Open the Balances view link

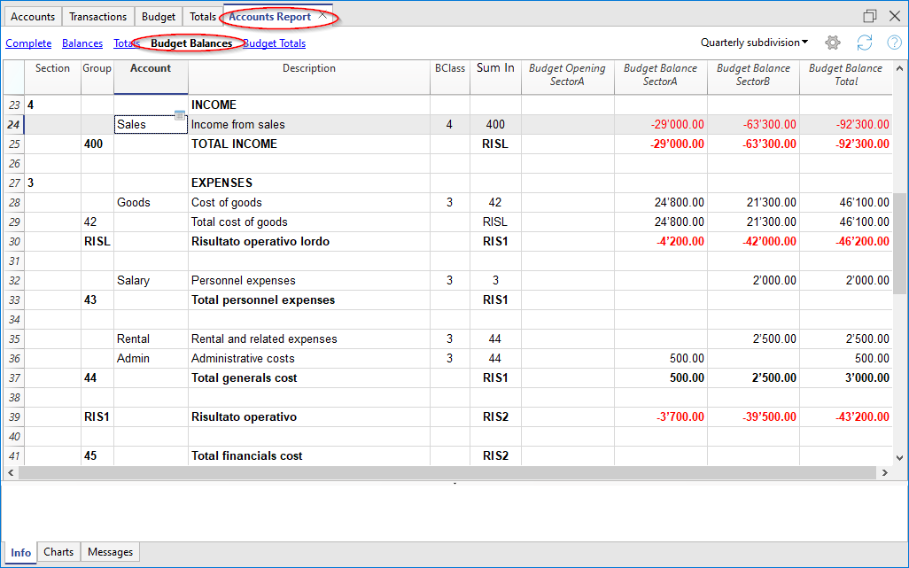pos(82,43)
